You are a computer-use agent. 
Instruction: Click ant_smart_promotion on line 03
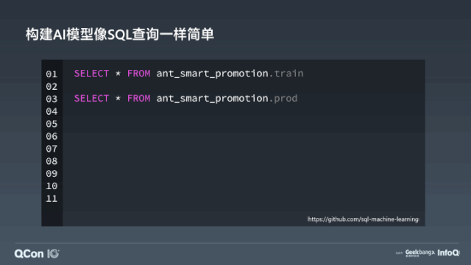[213, 99]
